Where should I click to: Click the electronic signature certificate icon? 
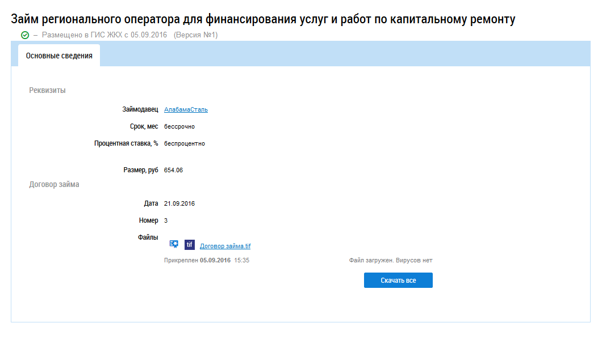[x=174, y=244]
